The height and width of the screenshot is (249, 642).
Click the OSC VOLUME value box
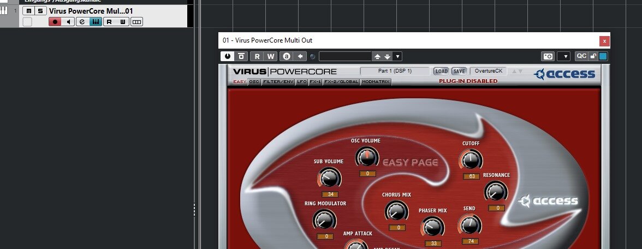tap(368, 174)
